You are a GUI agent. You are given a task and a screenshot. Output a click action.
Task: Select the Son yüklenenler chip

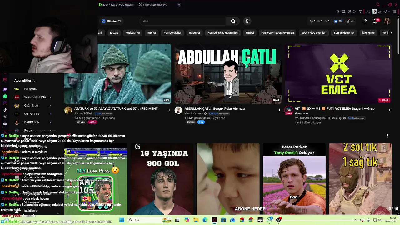coord(344,33)
